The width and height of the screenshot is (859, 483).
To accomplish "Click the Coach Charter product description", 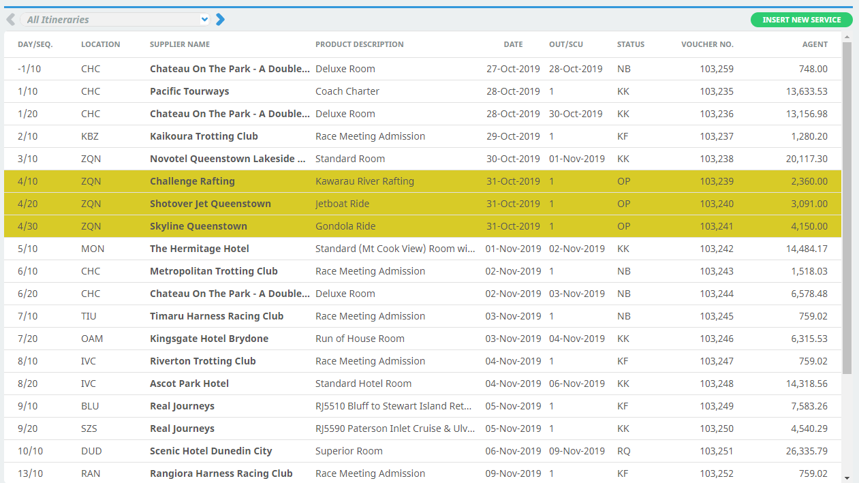I will click(x=347, y=91).
